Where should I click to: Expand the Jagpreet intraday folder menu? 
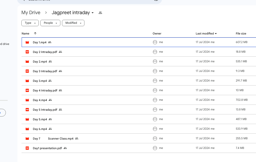[93, 13]
